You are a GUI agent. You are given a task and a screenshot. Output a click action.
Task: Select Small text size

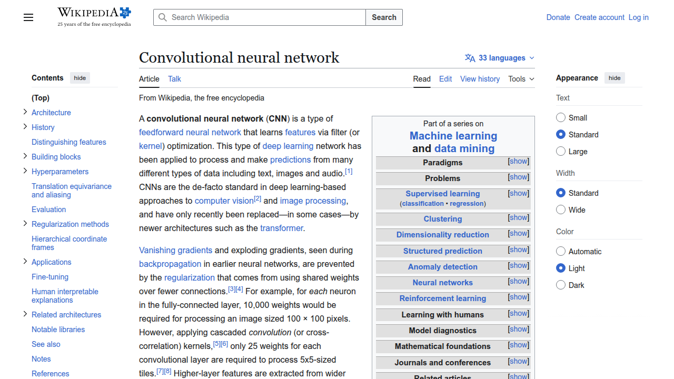[561, 118]
